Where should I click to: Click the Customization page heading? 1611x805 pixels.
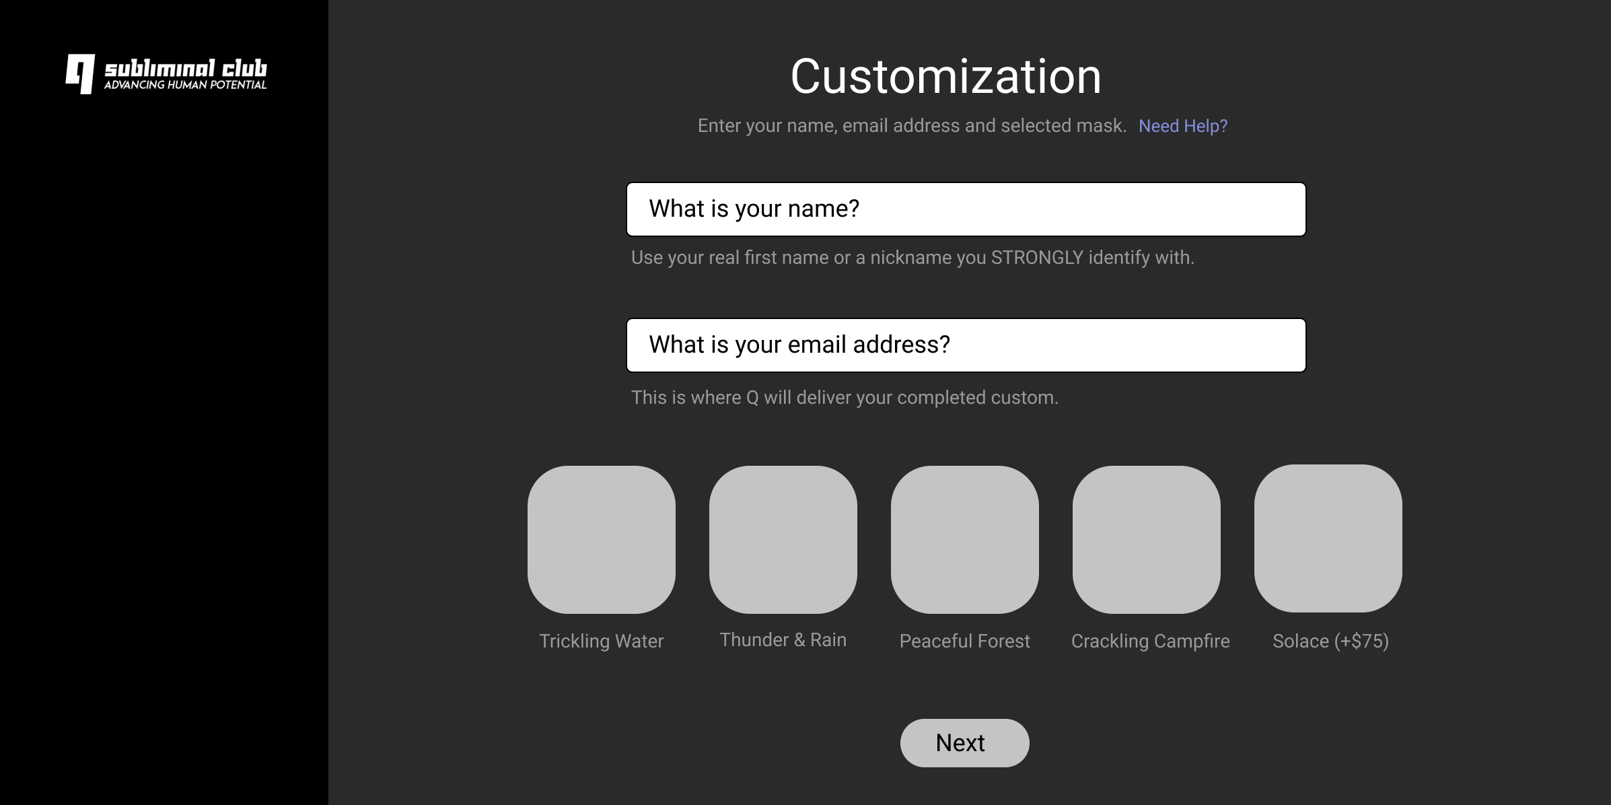coord(945,76)
